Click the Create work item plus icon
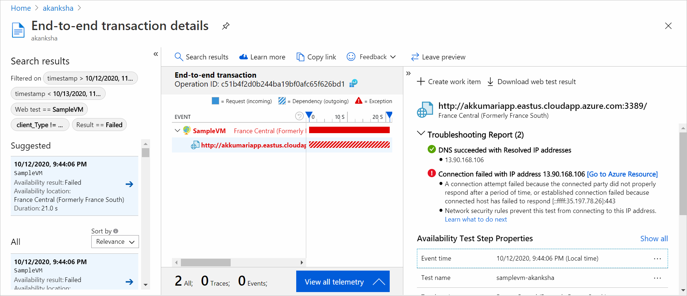687x296 pixels. point(421,82)
